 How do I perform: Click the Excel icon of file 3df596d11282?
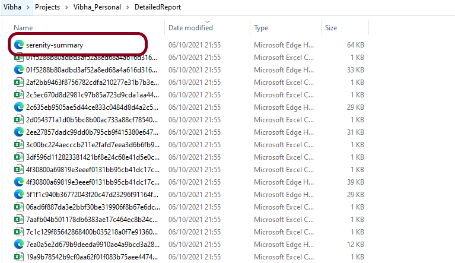point(18,157)
